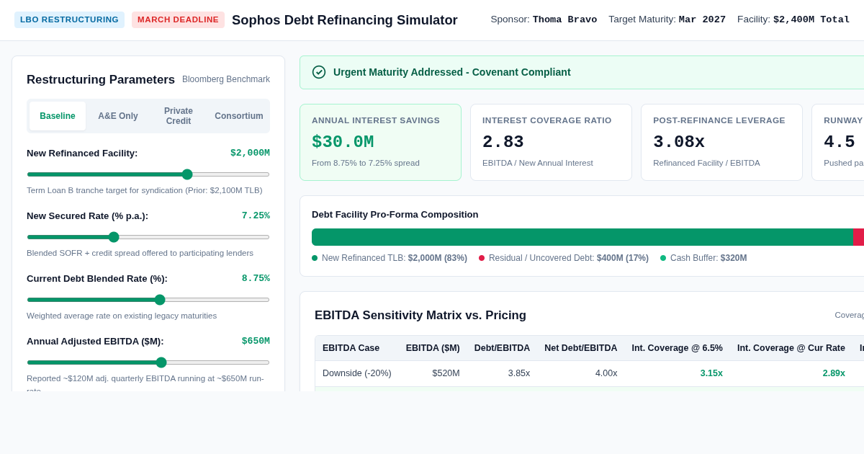The height and width of the screenshot is (454, 864).
Task: Adjust the Current Debt Blended Rate slider
Action: tap(148, 300)
